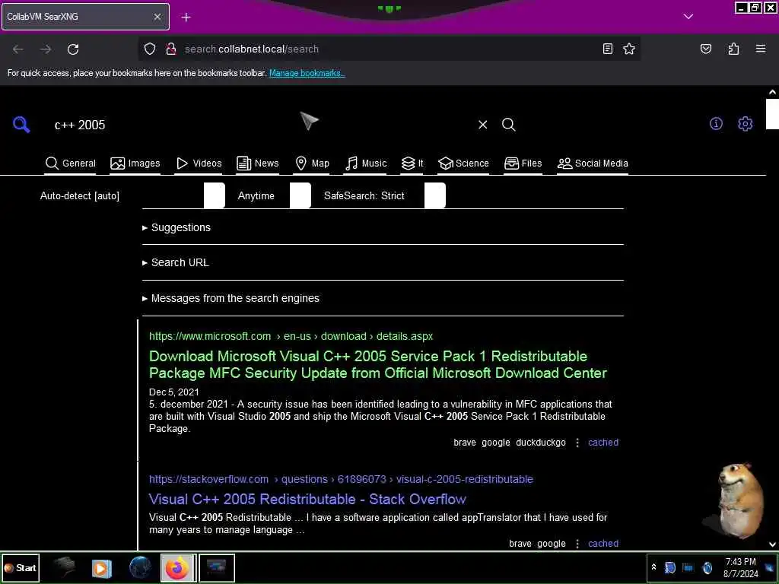The image size is (779, 584).
Task: Switch to News category
Action: pos(257,163)
